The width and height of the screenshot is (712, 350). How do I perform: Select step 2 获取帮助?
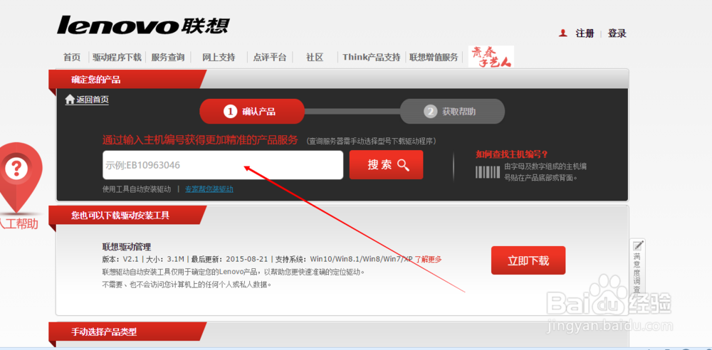coord(452,111)
